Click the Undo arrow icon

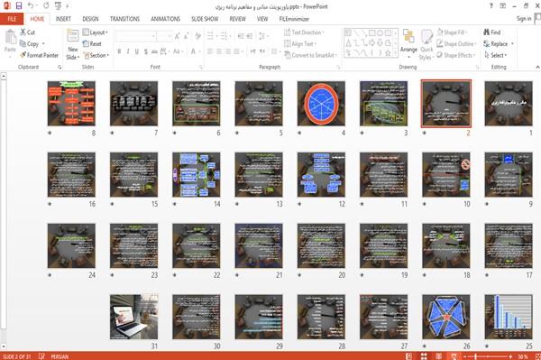31,5
